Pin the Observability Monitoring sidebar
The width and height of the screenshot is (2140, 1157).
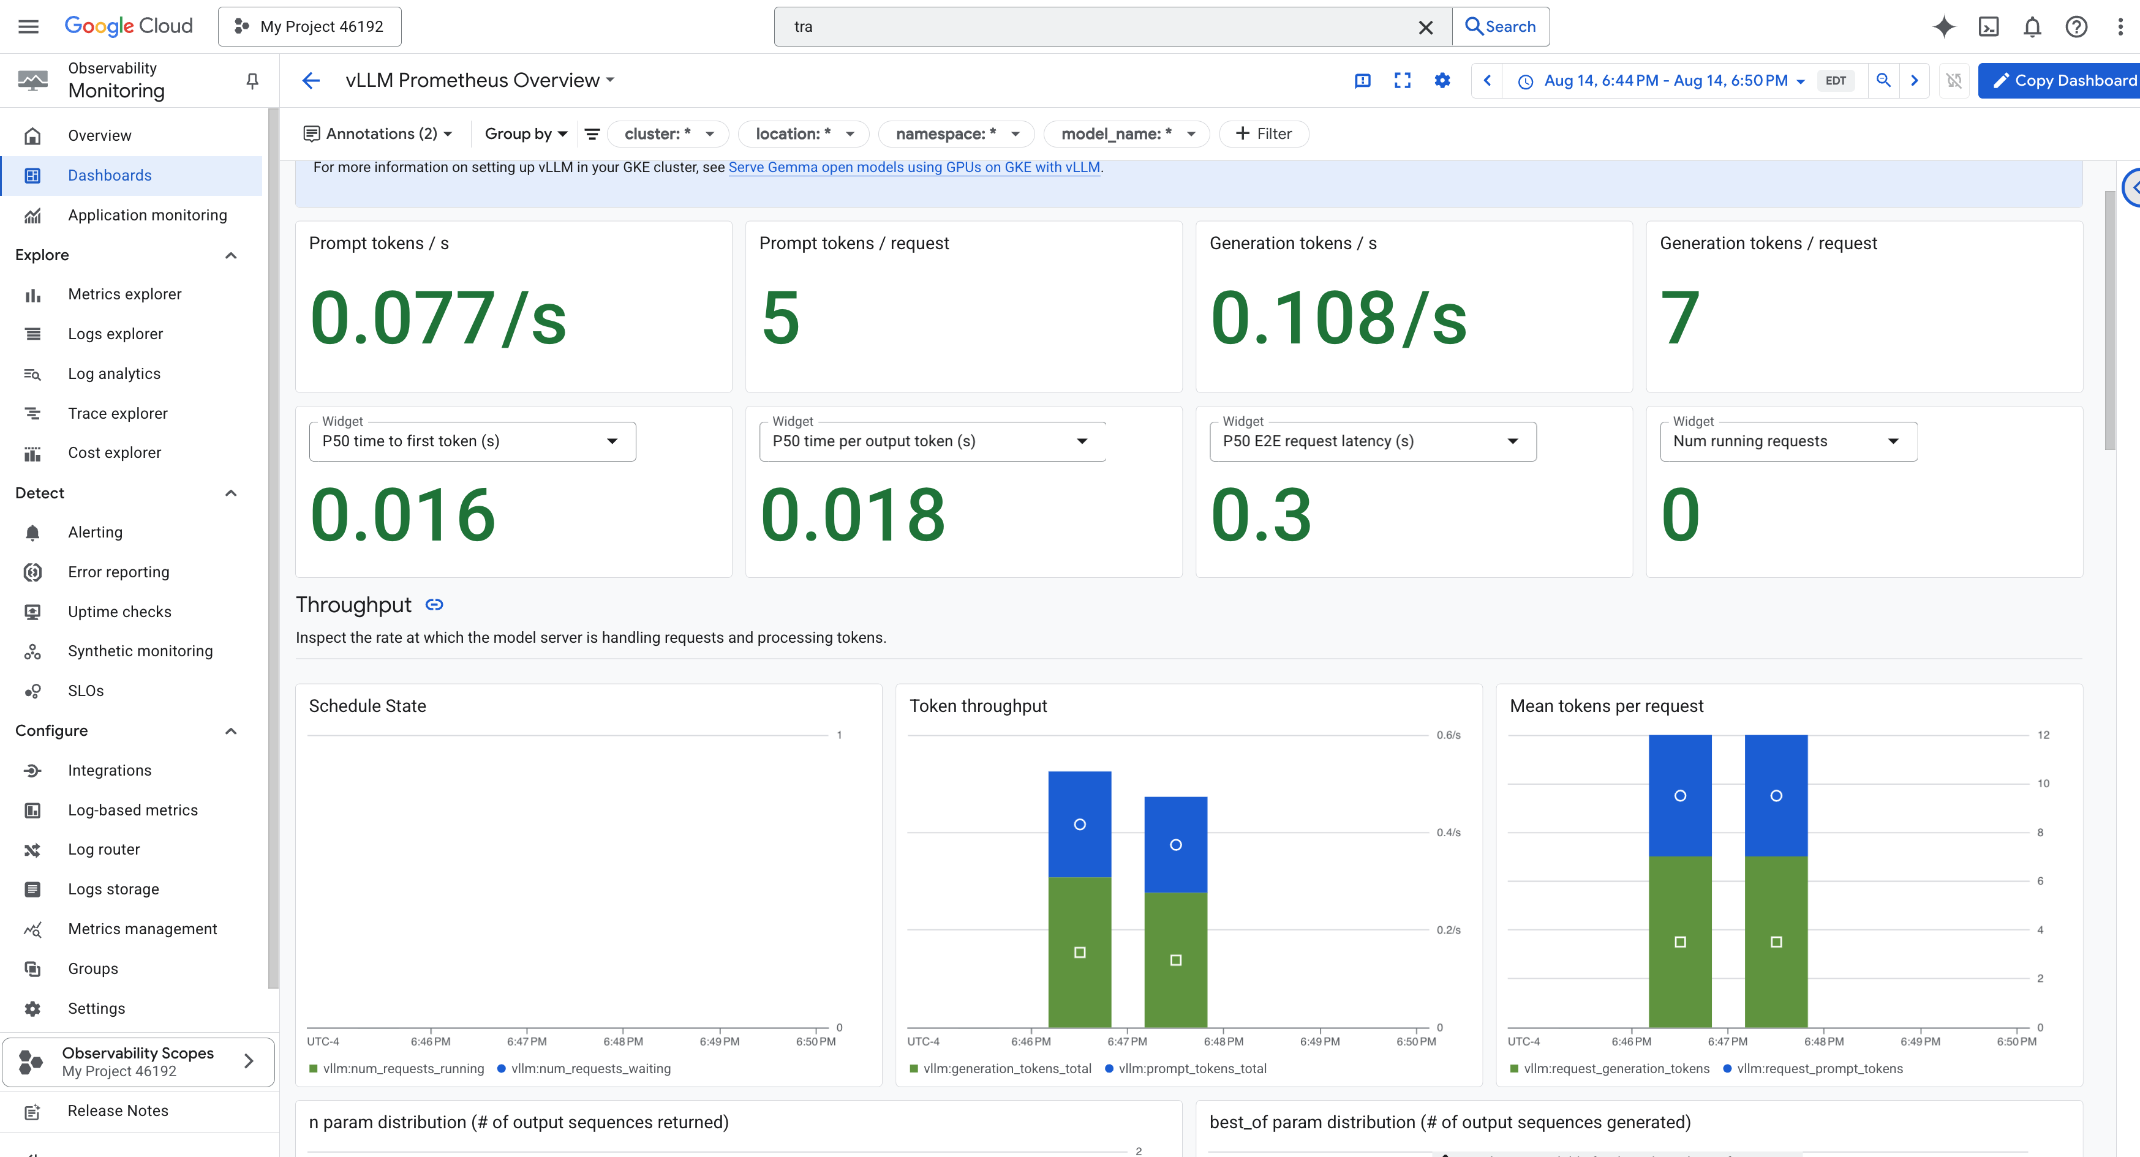tap(252, 81)
